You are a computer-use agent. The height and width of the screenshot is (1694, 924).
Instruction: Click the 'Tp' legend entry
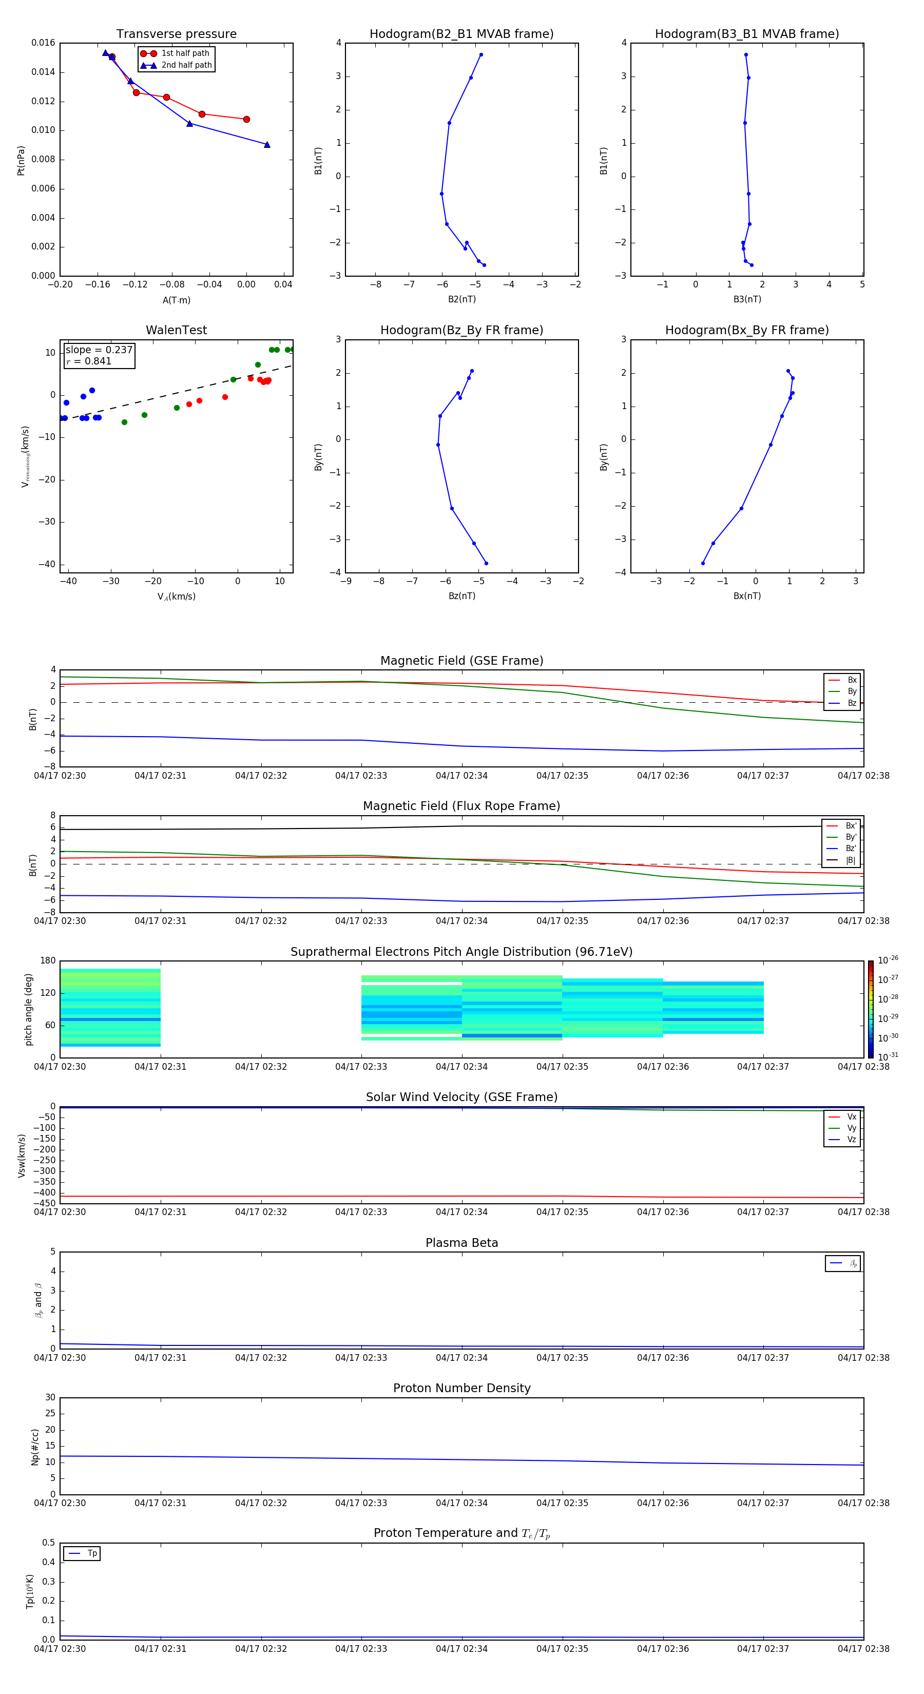82,1553
